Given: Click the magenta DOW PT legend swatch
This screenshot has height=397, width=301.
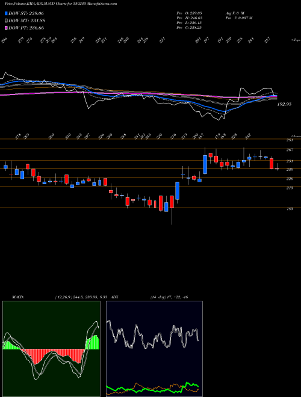Looking at the screenshot, I should [x=6, y=28].
